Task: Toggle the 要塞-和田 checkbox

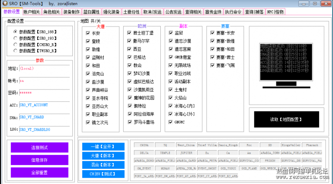Action: point(212,49)
